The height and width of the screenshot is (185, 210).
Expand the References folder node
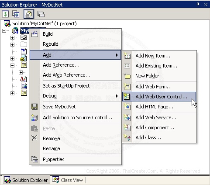(x=12, y=37)
